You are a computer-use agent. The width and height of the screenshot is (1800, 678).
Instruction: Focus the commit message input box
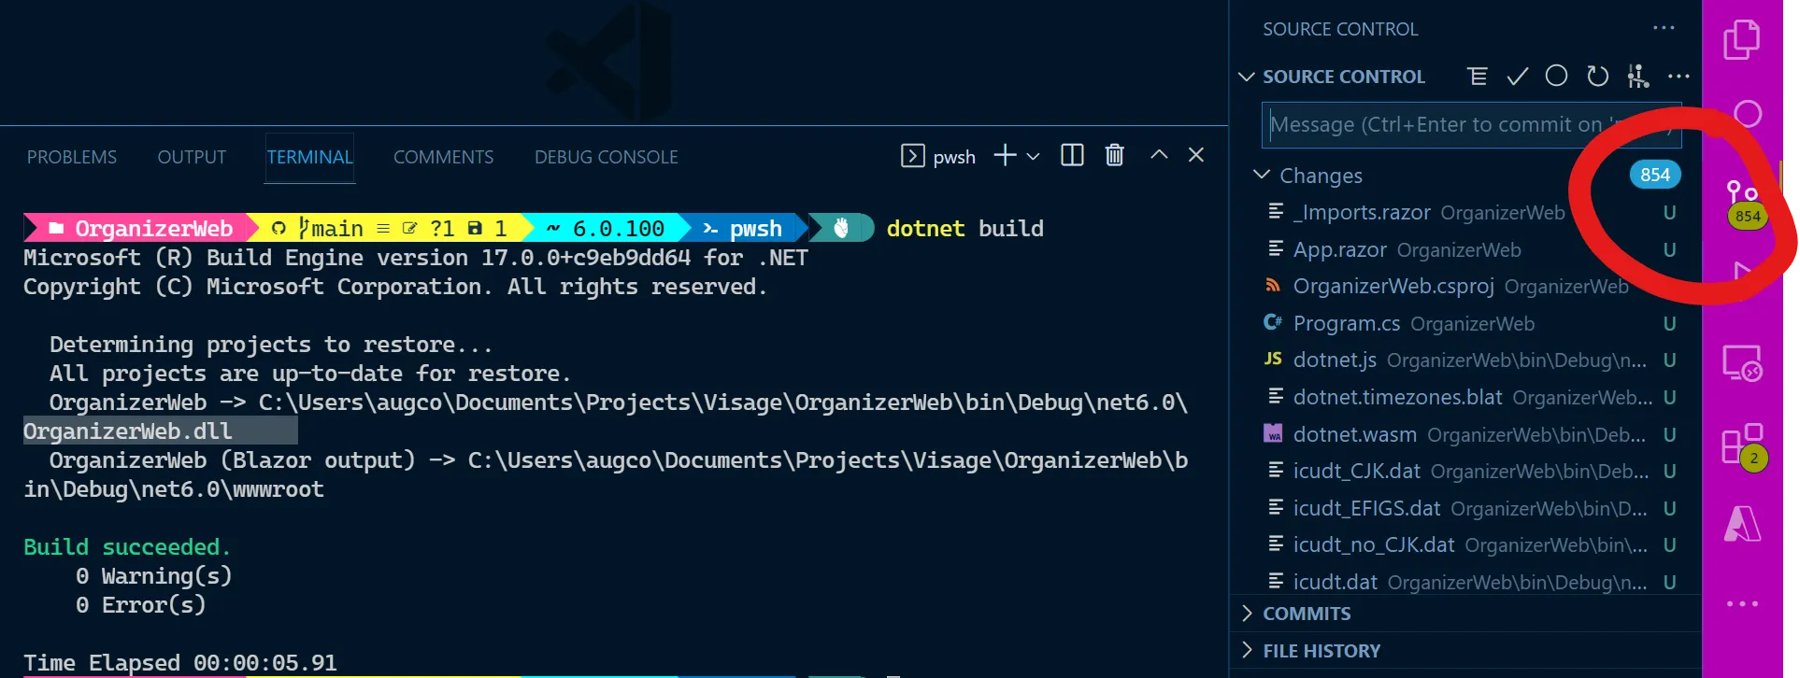pyautogui.click(x=1430, y=125)
